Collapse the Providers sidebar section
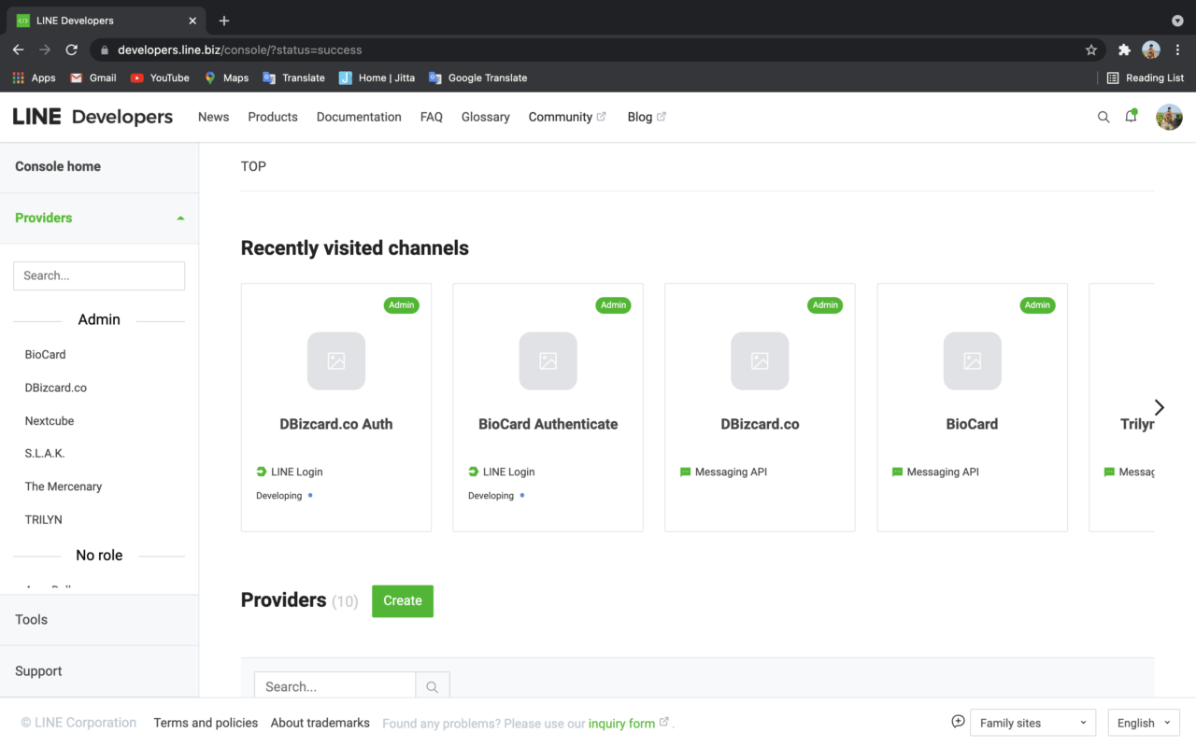1196x747 pixels. click(x=180, y=218)
